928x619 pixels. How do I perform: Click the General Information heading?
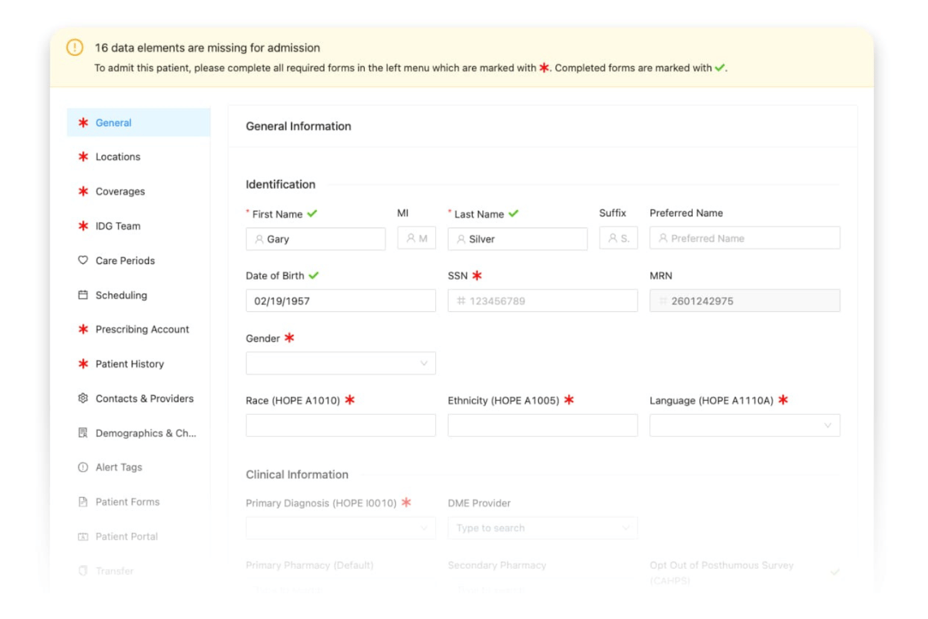click(x=298, y=126)
